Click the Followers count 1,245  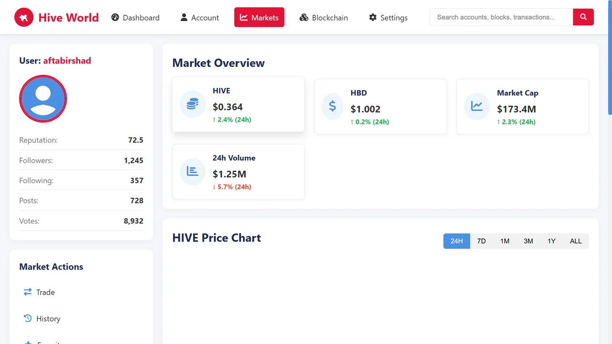(x=133, y=161)
